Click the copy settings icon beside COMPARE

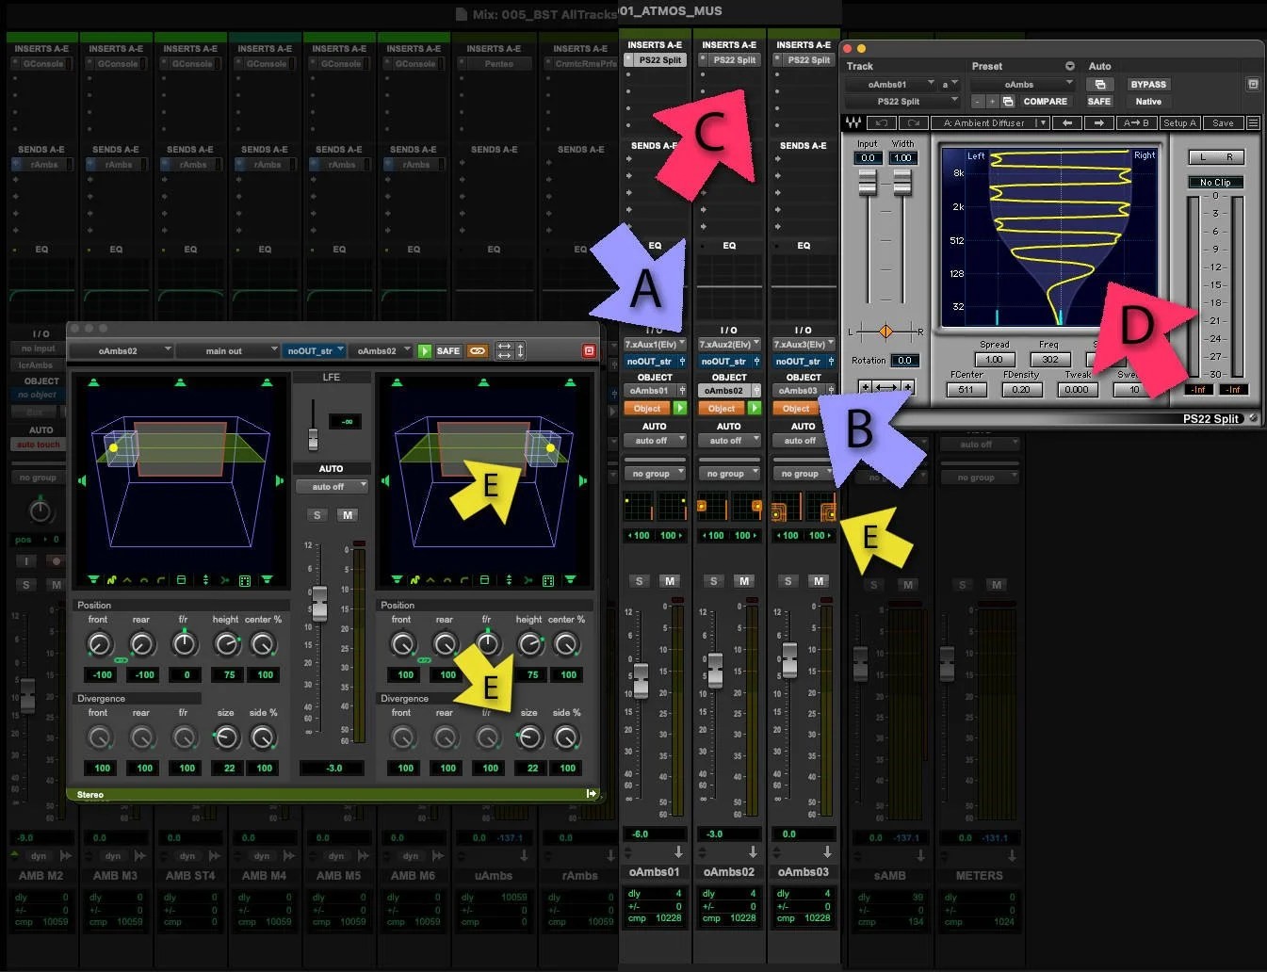[1008, 101]
